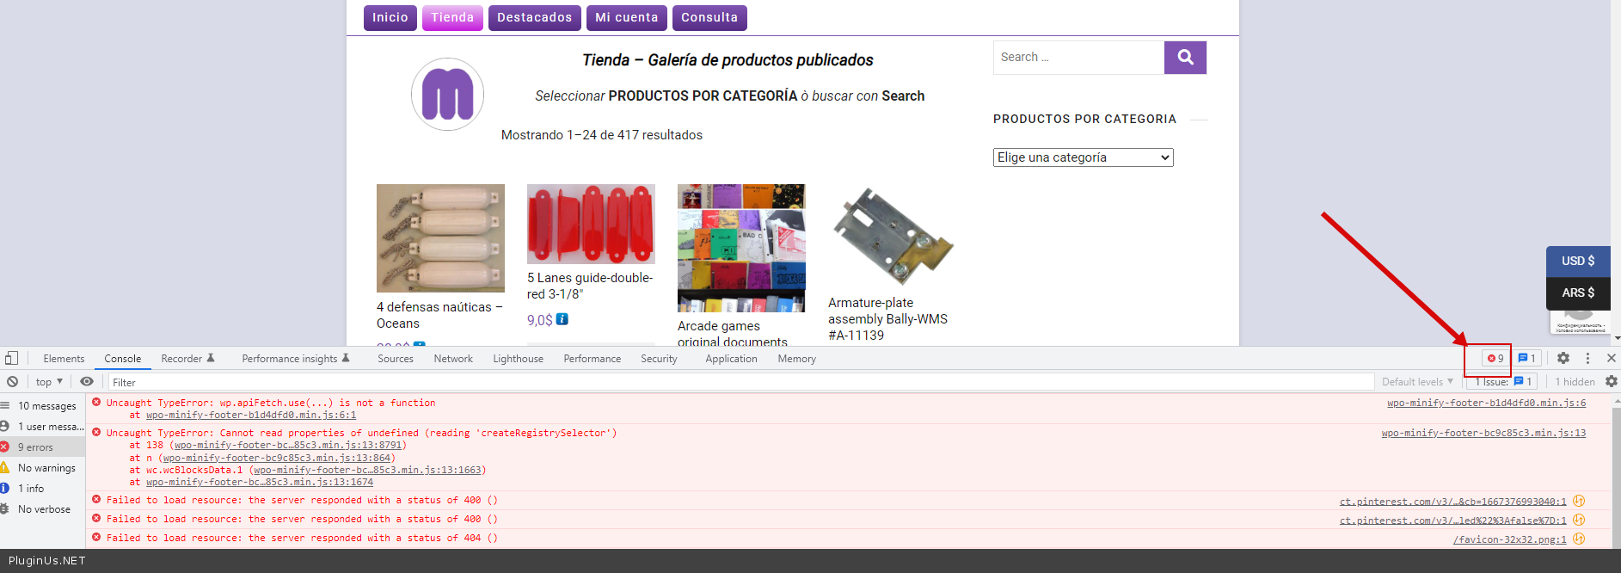The image size is (1621, 573).
Task: Click the warning icon on favicon-32x32.png row
Action: [1579, 539]
